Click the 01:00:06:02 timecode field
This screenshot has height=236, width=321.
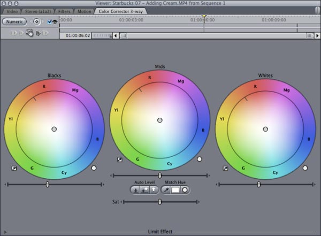[75, 36]
